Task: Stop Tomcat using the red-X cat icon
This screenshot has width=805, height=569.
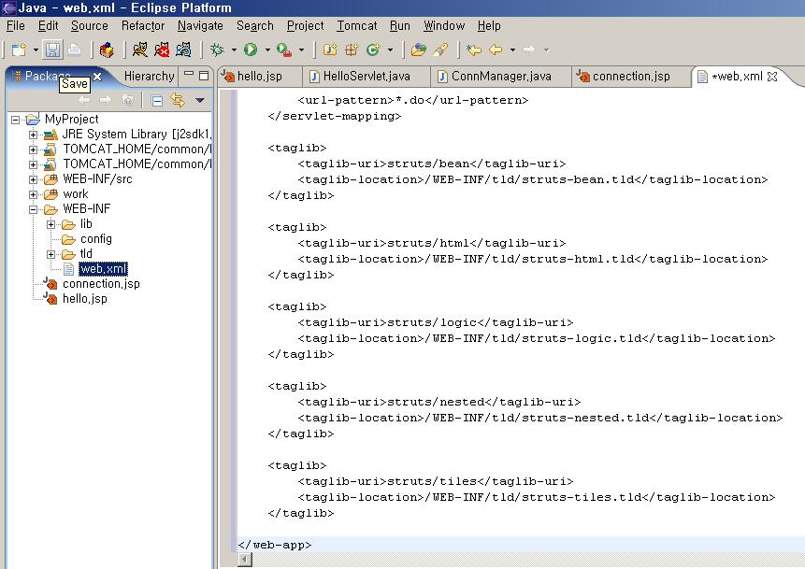Action: [x=162, y=50]
